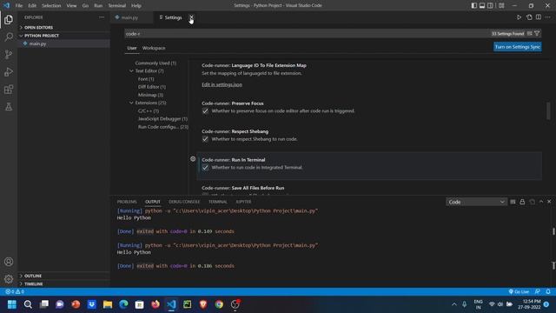Open the Selection menu

click(51, 6)
